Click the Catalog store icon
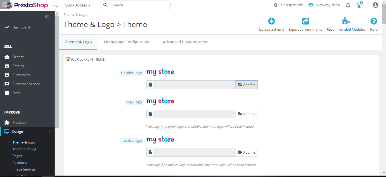The image size is (386, 177). pyautogui.click(x=7, y=66)
